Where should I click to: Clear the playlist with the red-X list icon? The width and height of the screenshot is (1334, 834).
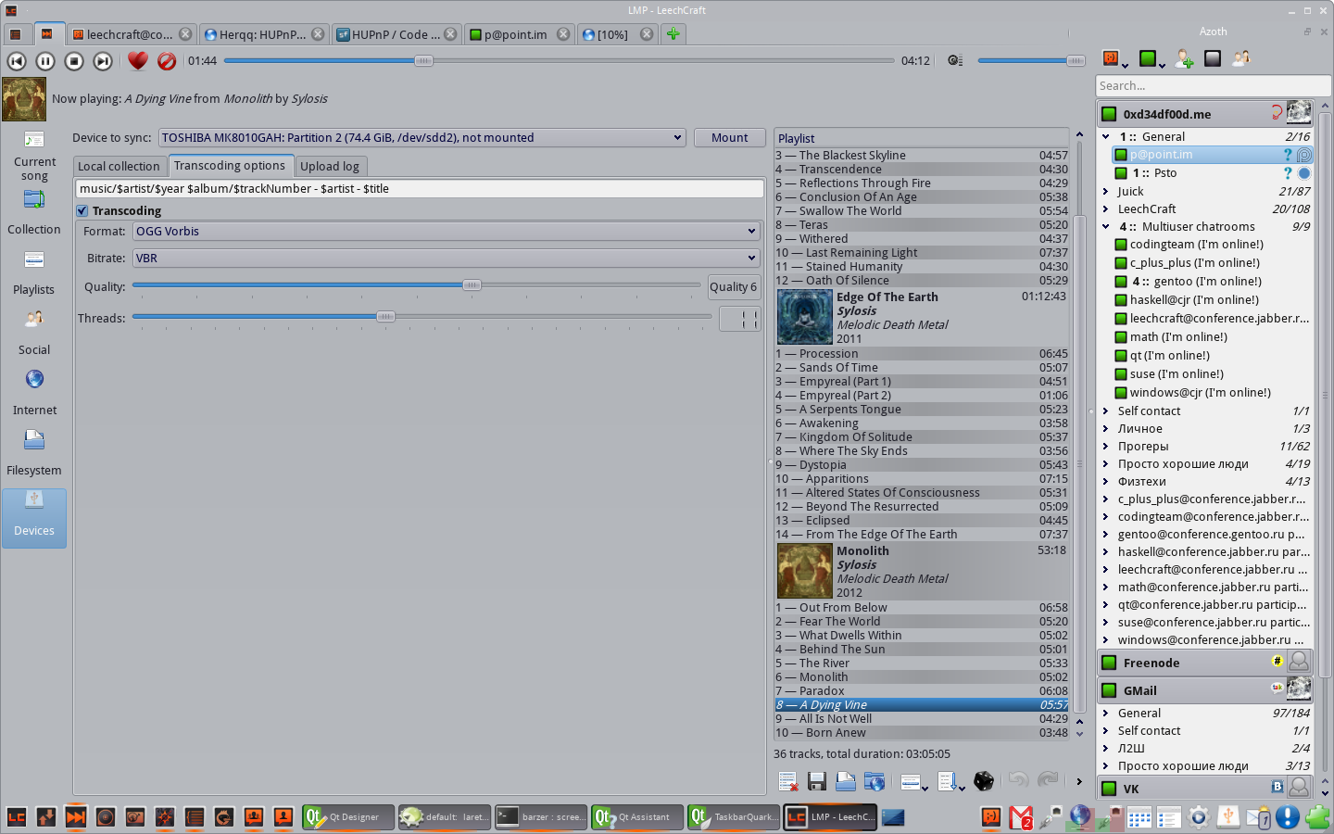coord(788,781)
